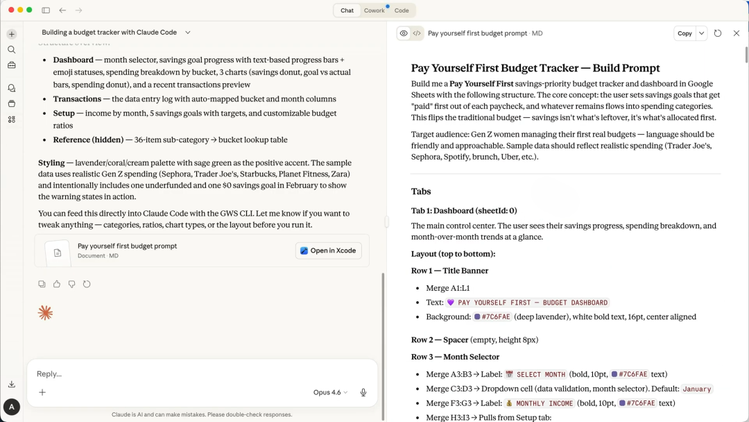Start a new chat with plus icon
Image resolution: width=749 pixels, height=422 pixels.
pyautogui.click(x=12, y=34)
